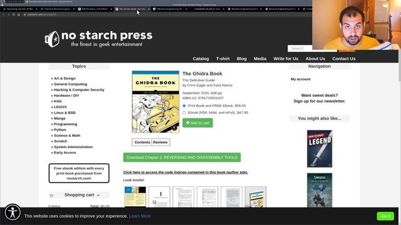Open the Look Inside chapter 1 thumbnail
Image resolution: width=401 pixels, height=225 pixels.
[159, 197]
